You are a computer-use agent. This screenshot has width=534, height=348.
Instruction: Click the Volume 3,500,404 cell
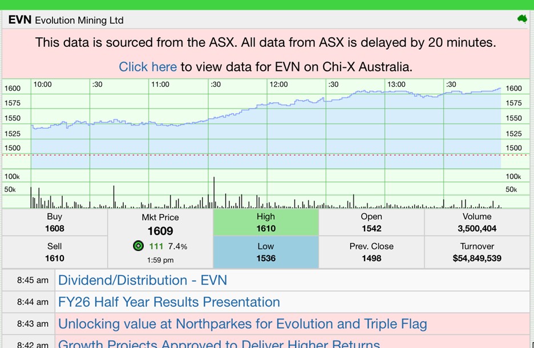(477, 223)
